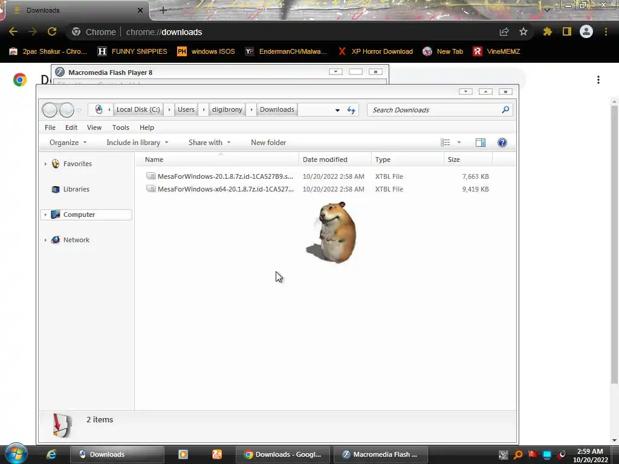This screenshot has height=464, width=619.
Task: Open the Chrome three-dot menu
Action: [x=606, y=31]
